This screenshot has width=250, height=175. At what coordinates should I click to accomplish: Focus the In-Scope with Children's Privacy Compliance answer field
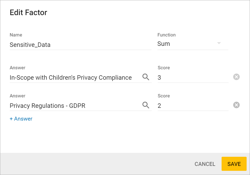point(73,78)
